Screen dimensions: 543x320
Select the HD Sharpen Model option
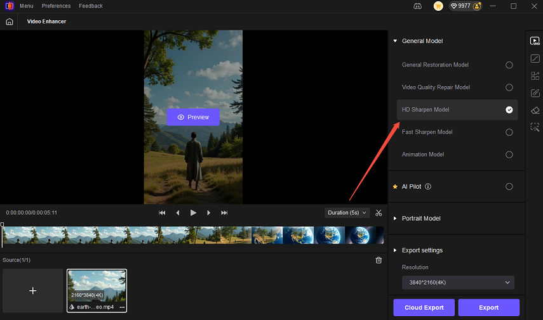[457, 110]
